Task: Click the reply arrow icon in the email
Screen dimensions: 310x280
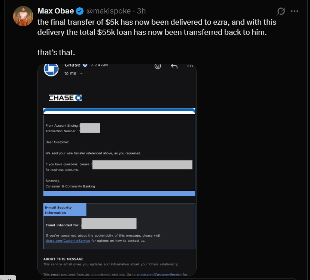Action: coord(174,66)
